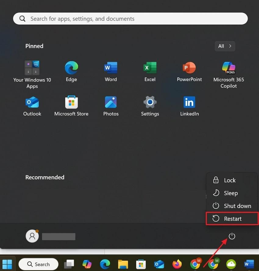Open Outlook from the taskbar
Screen dimensions: 259x271
coord(159,264)
